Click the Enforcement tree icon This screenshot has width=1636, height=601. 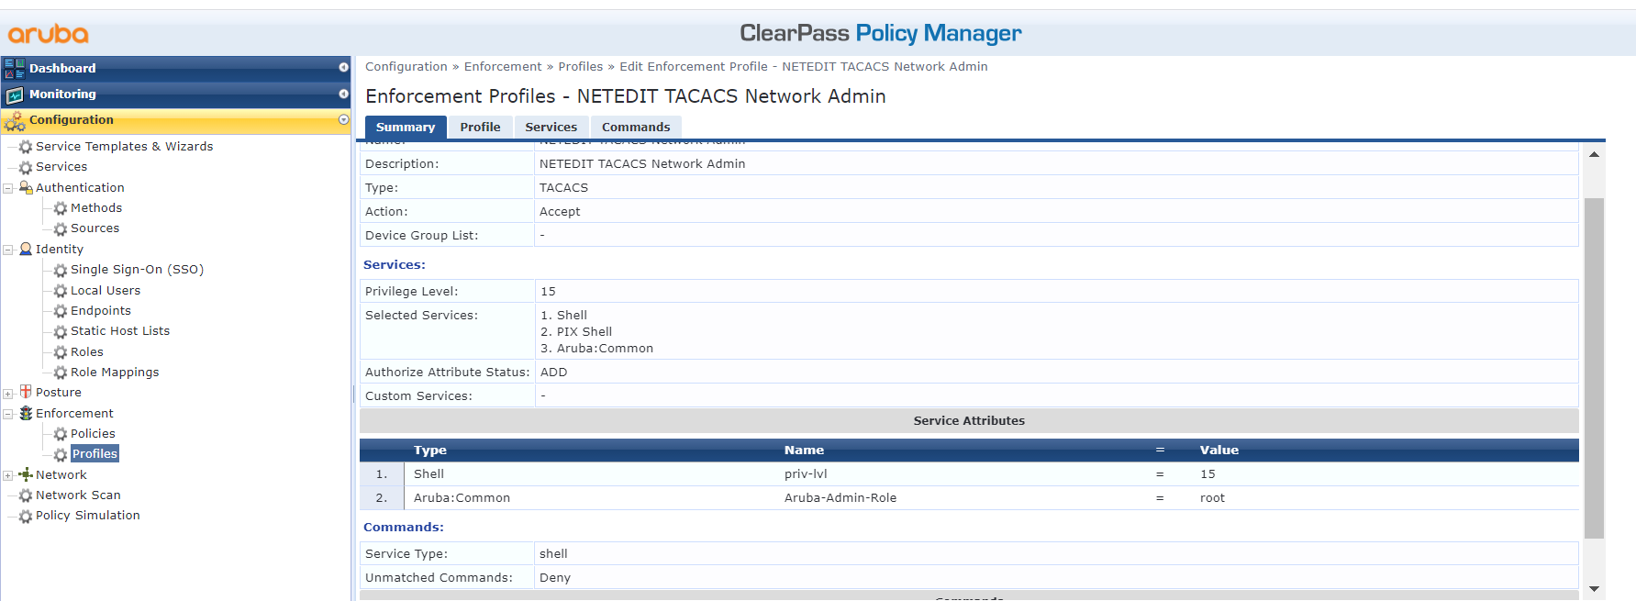(x=26, y=413)
